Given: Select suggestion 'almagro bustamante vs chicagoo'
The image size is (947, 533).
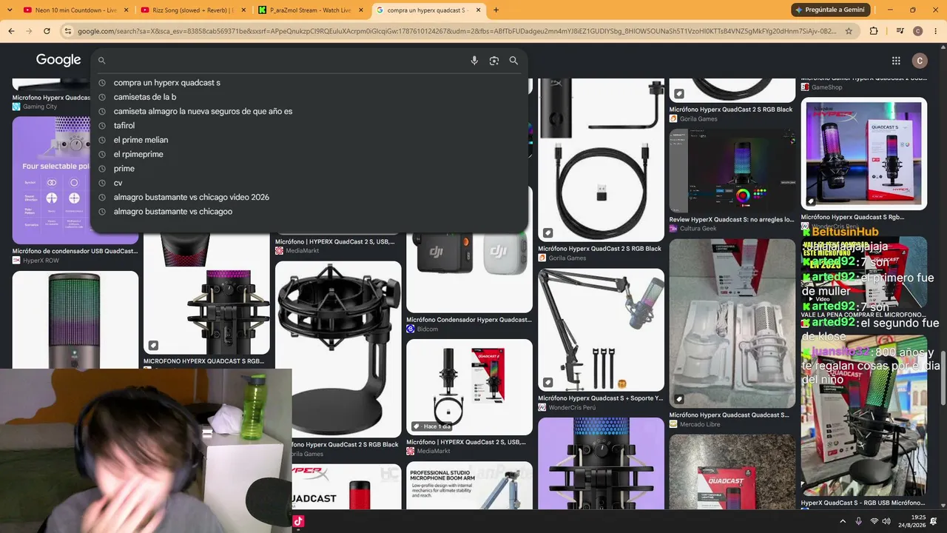Looking at the screenshot, I should 309,212.
